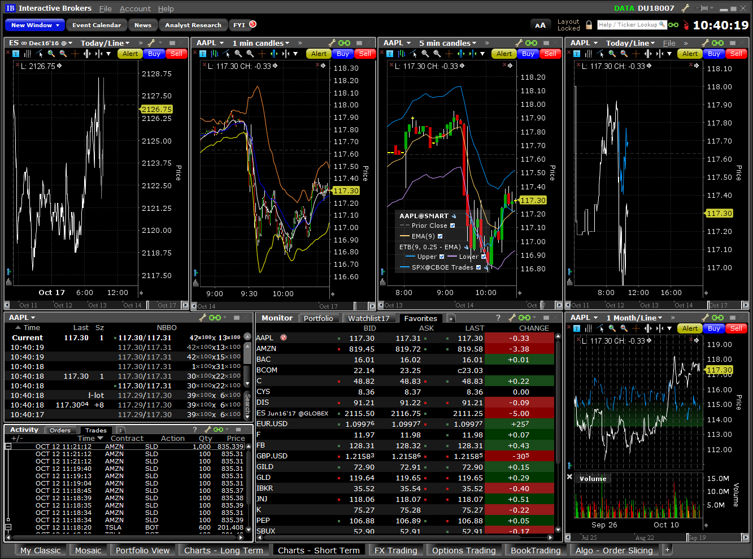This screenshot has height=559, width=753.
Task: Click Analyst Research button
Action: click(193, 25)
